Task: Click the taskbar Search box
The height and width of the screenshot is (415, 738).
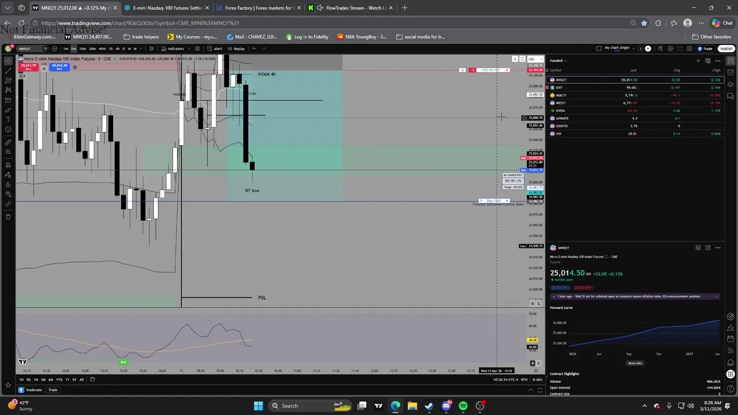Action: click(x=310, y=406)
